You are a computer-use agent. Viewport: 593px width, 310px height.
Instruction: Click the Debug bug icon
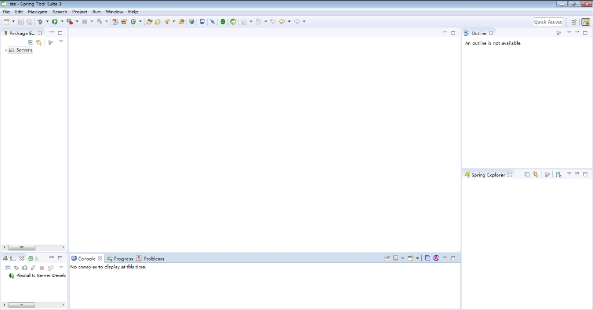click(40, 21)
